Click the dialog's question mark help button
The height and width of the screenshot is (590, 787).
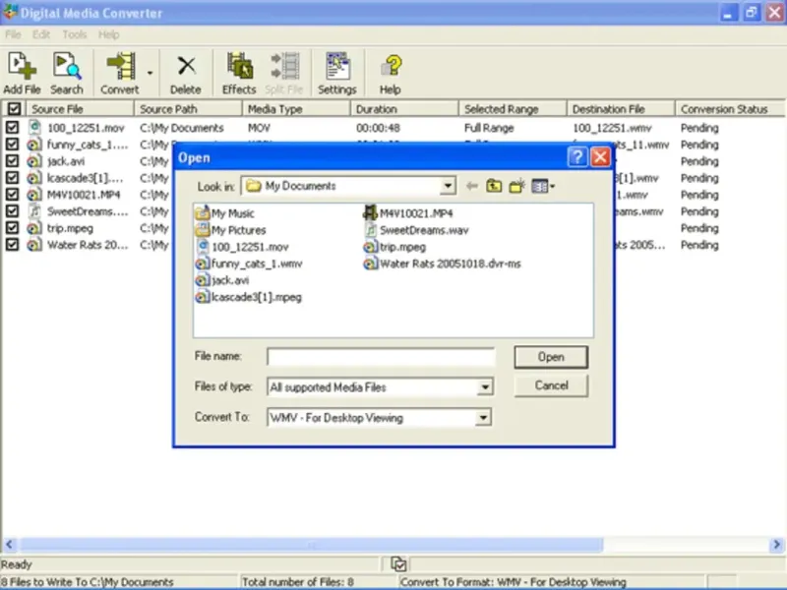coord(577,157)
